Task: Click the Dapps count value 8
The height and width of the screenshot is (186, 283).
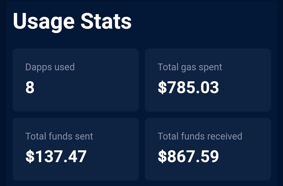Action: tap(30, 87)
